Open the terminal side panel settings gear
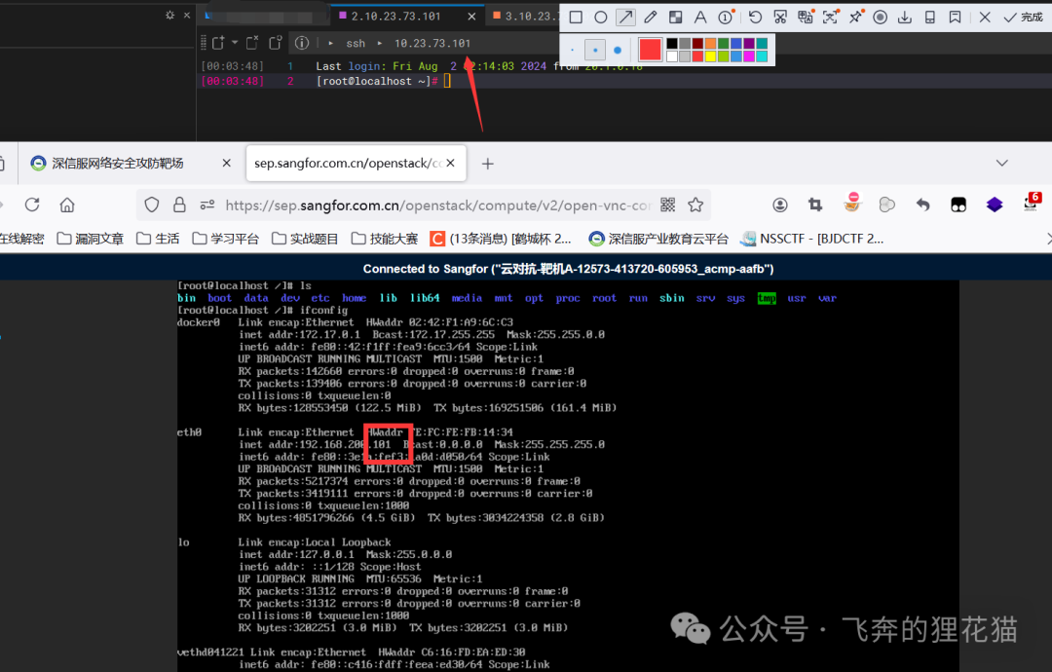Screen dimensions: 1052x672 pyautogui.click(x=169, y=15)
